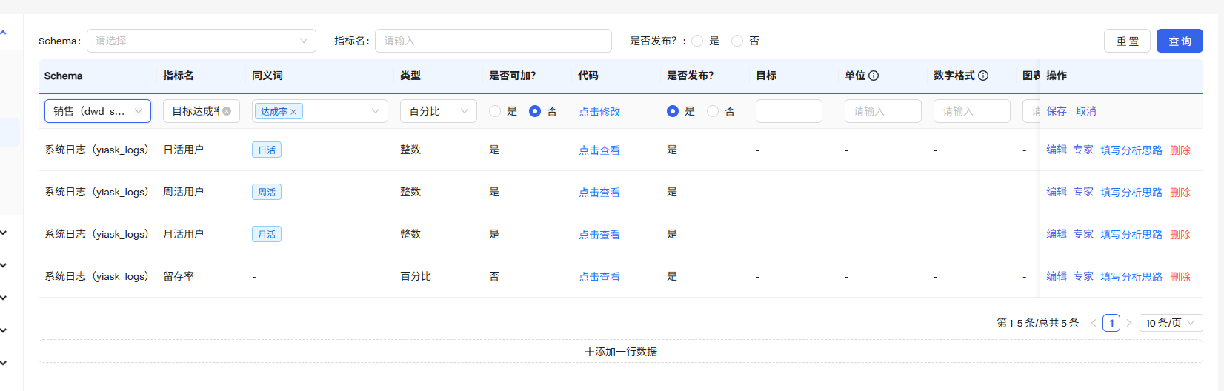Image resolution: width=1224 pixels, height=391 pixels.
Task: Show the 单位 column info tooltip icon
Action: pos(874,76)
